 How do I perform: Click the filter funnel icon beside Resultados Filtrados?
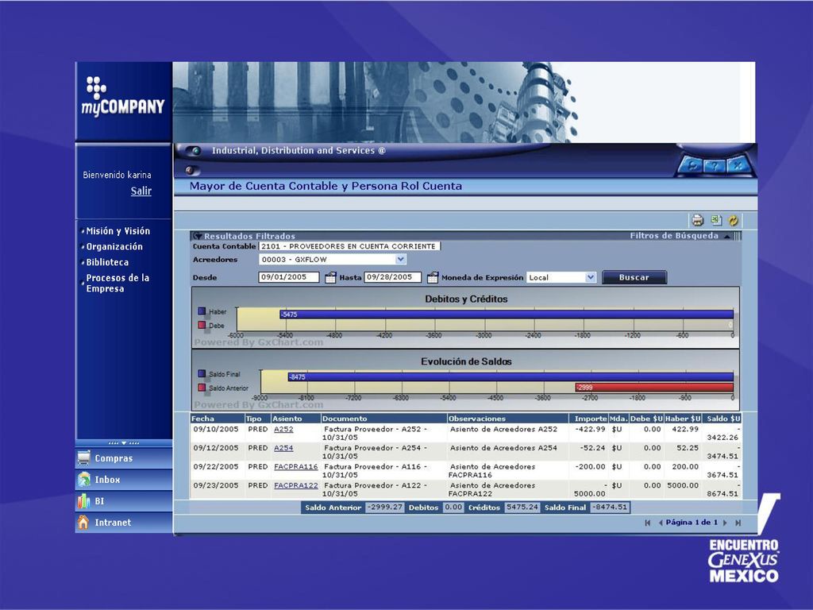(x=198, y=236)
